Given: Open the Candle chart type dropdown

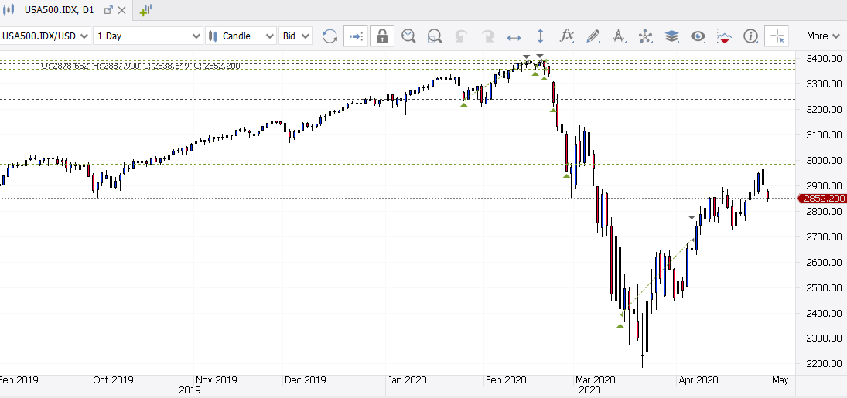Looking at the screenshot, I should tap(241, 36).
